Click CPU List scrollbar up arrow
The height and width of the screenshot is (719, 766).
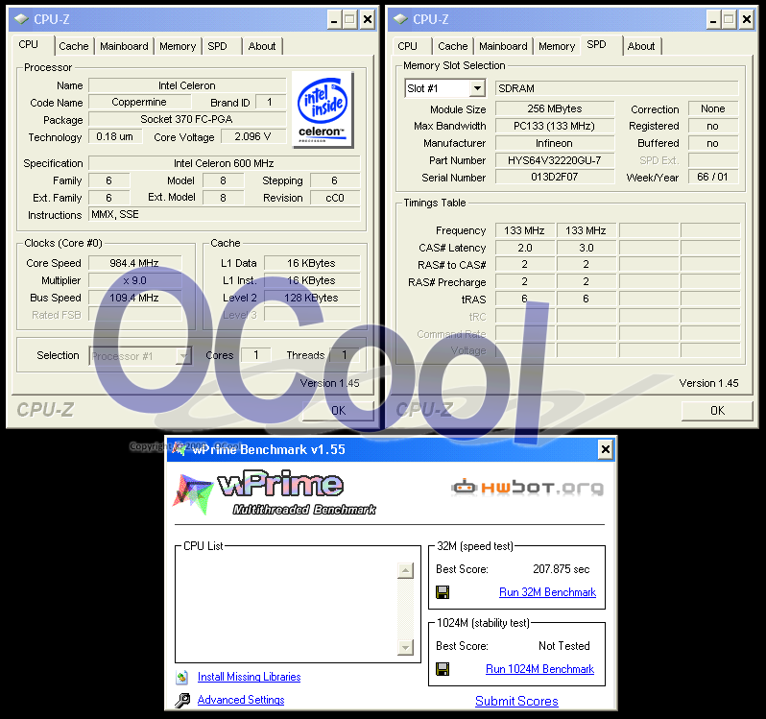[x=405, y=570]
